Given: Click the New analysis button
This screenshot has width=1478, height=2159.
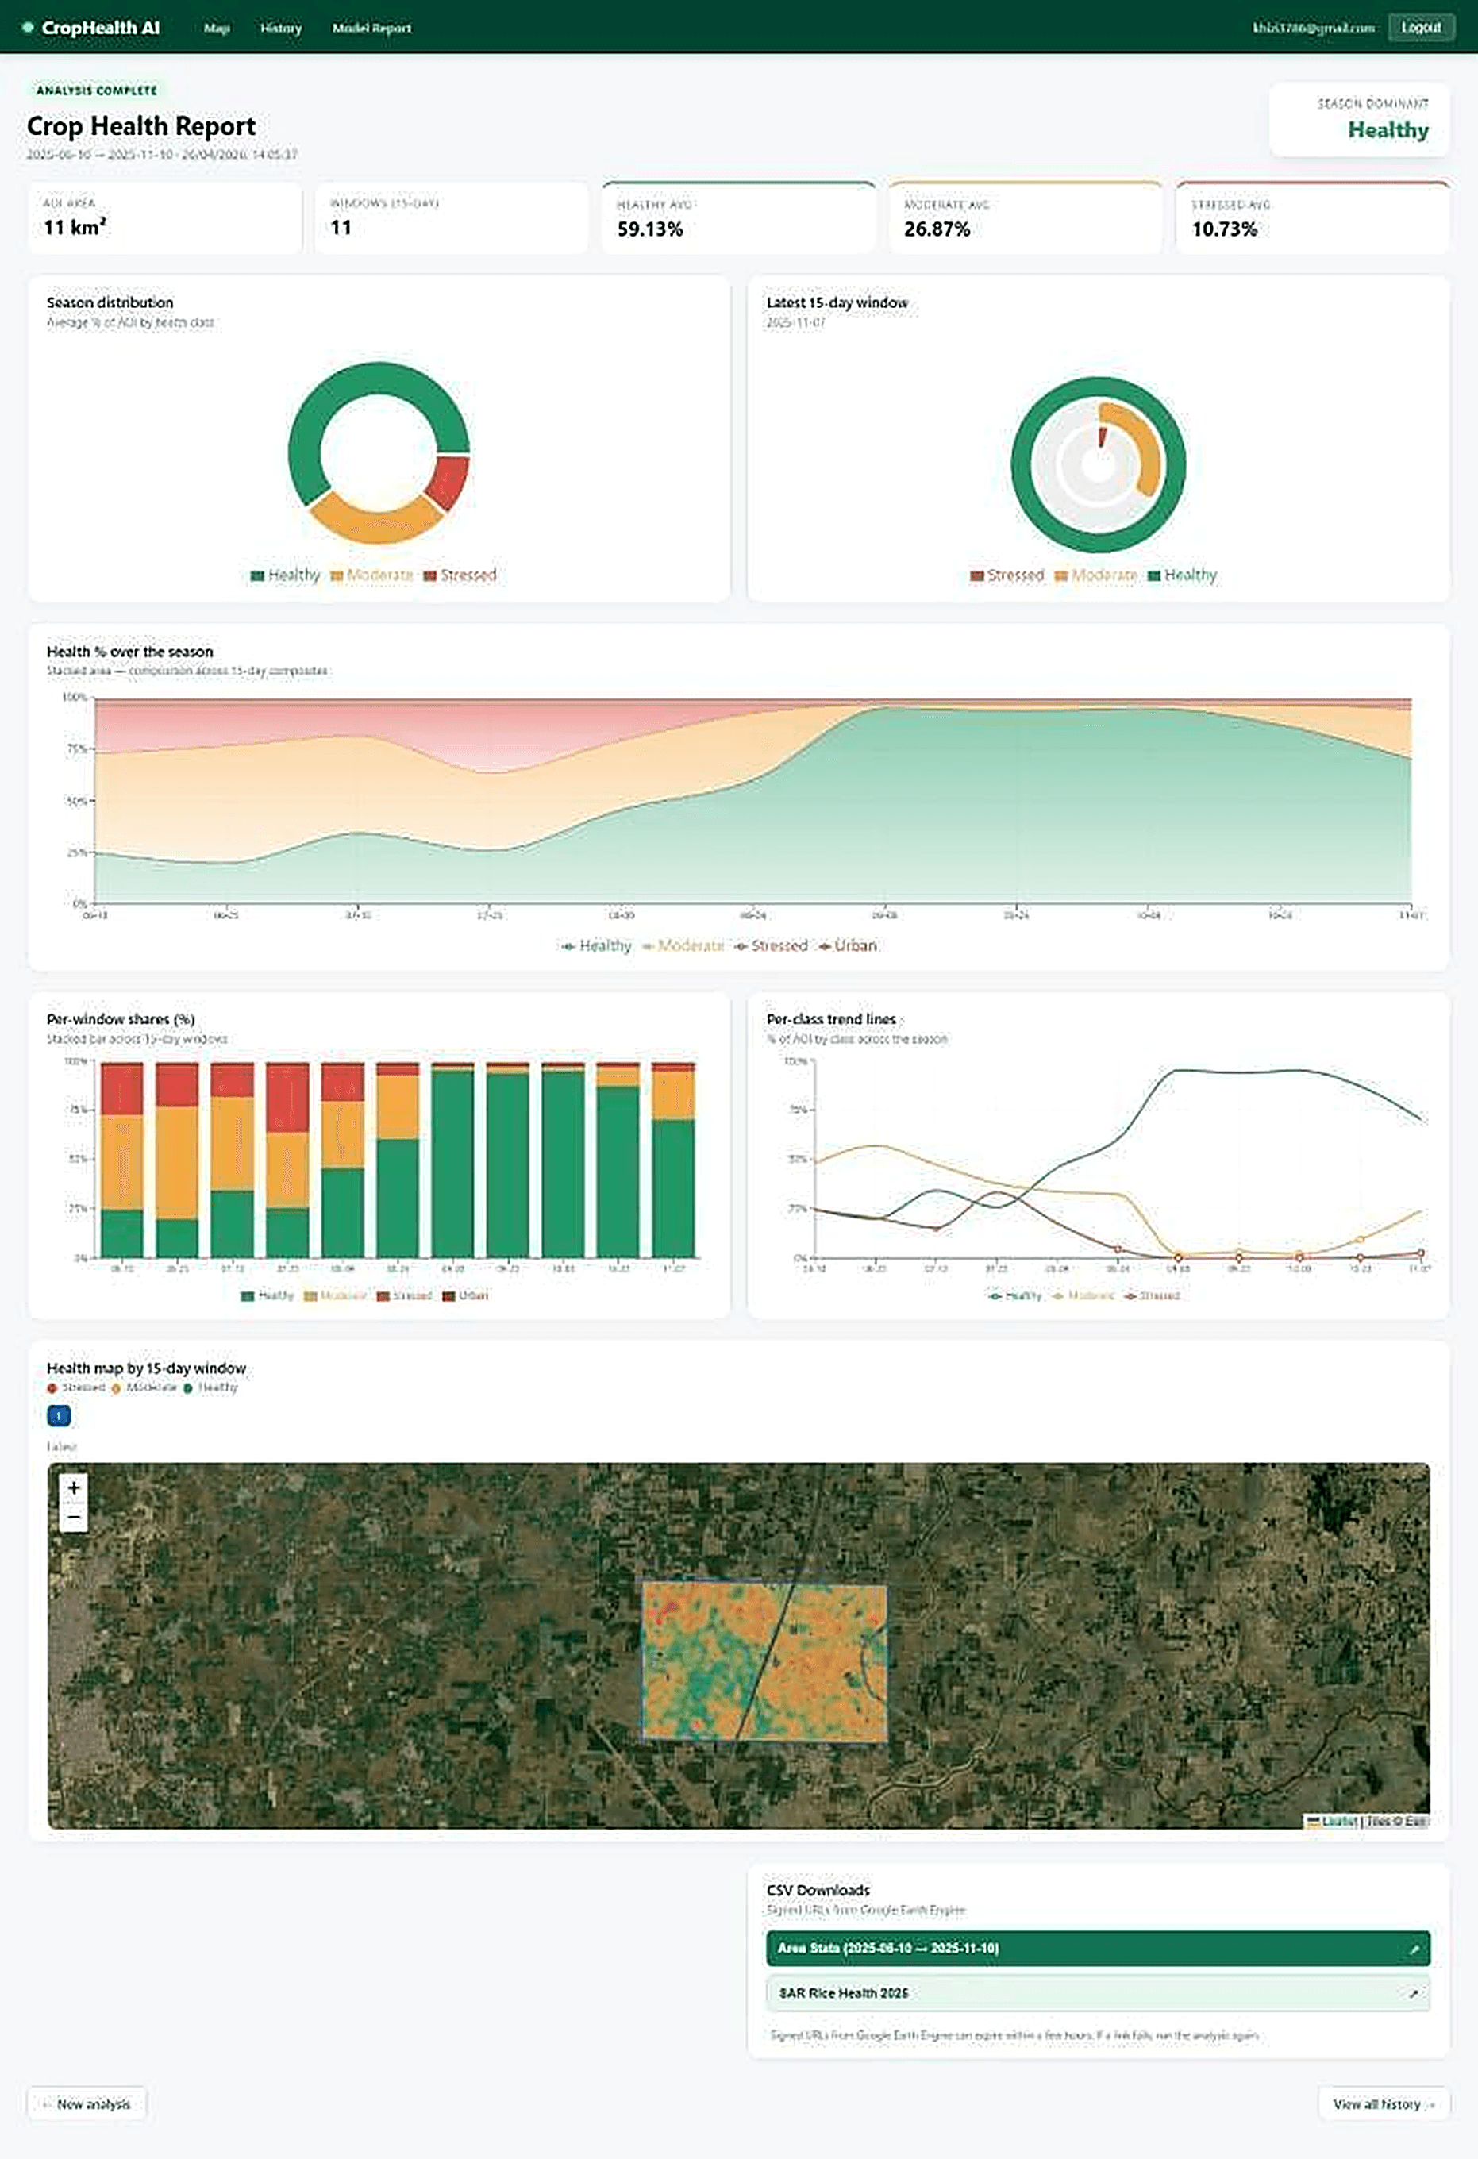Looking at the screenshot, I should click(87, 2104).
